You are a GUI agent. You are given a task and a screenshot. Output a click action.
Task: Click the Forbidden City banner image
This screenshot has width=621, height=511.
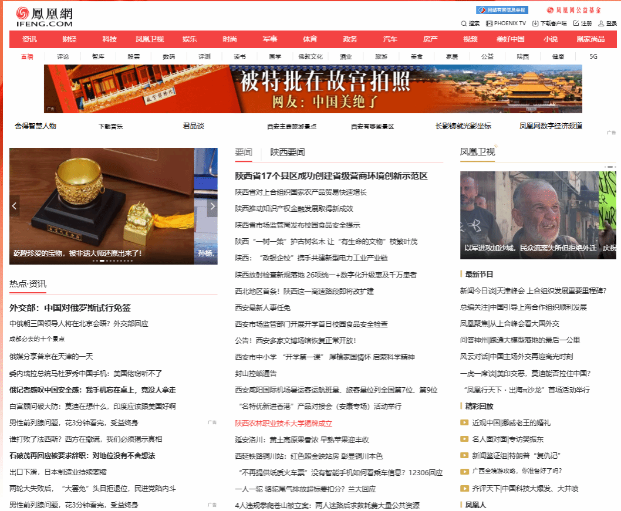[x=313, y=89]
